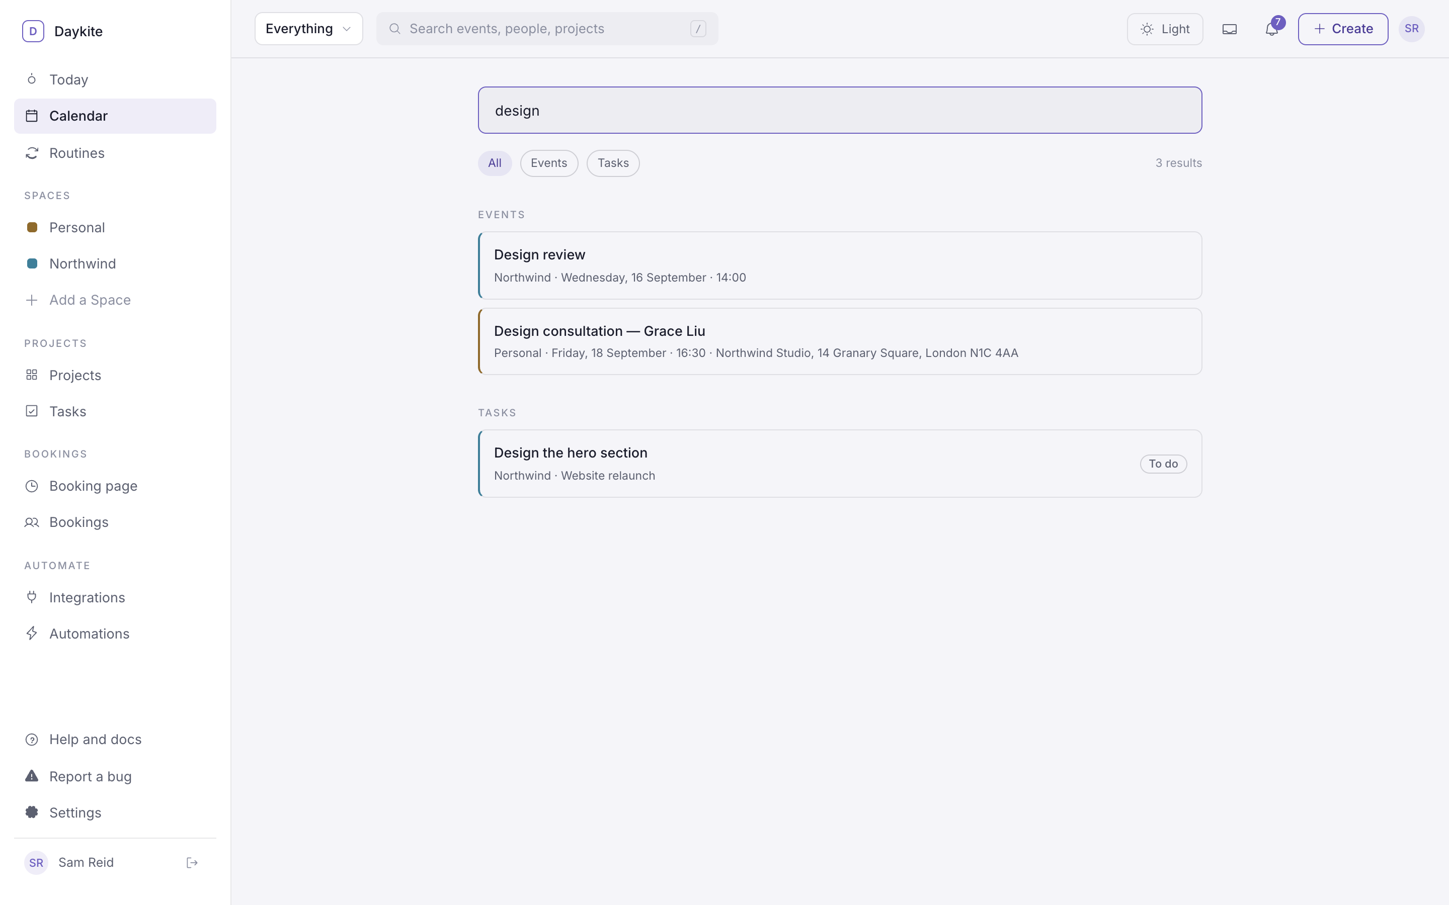
Task: Open the Design review event result
Action: (x=839, y=265)
